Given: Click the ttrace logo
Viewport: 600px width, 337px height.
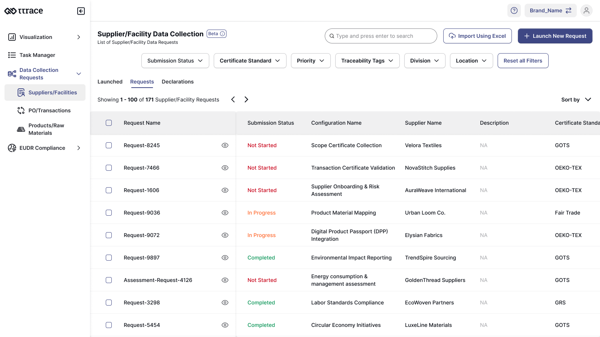Looking at the screenshot, I should point(24,11).
